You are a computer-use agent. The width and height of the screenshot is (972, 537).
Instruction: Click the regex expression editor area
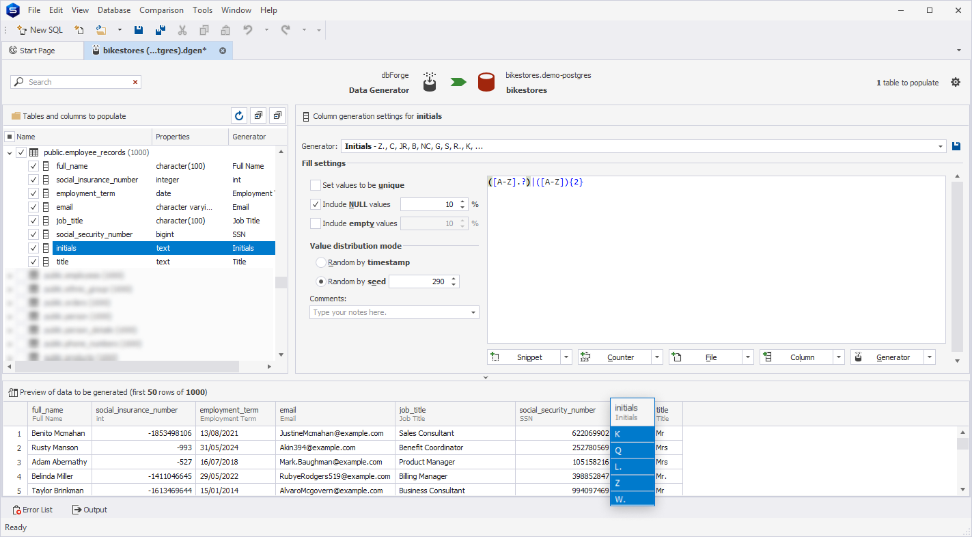716,259
